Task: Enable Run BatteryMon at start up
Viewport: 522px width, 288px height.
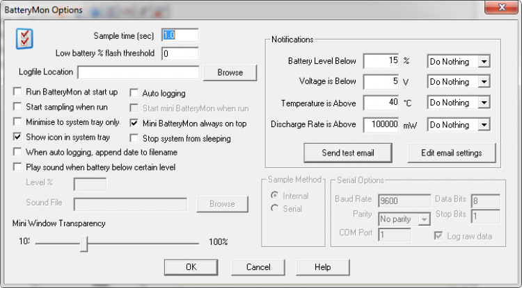Action: pos(17,92)
